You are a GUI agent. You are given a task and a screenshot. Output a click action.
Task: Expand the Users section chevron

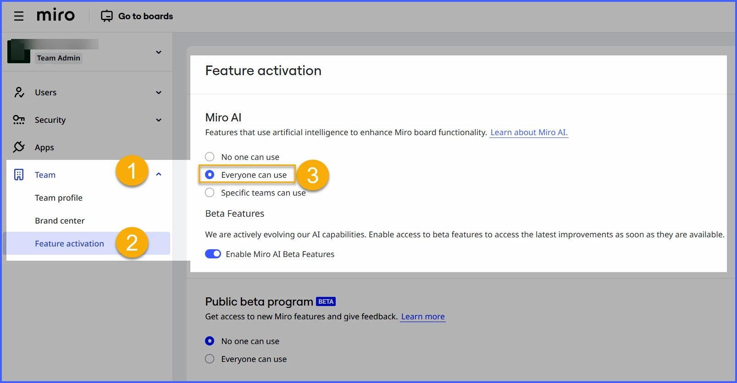click(x=159, y=93)
